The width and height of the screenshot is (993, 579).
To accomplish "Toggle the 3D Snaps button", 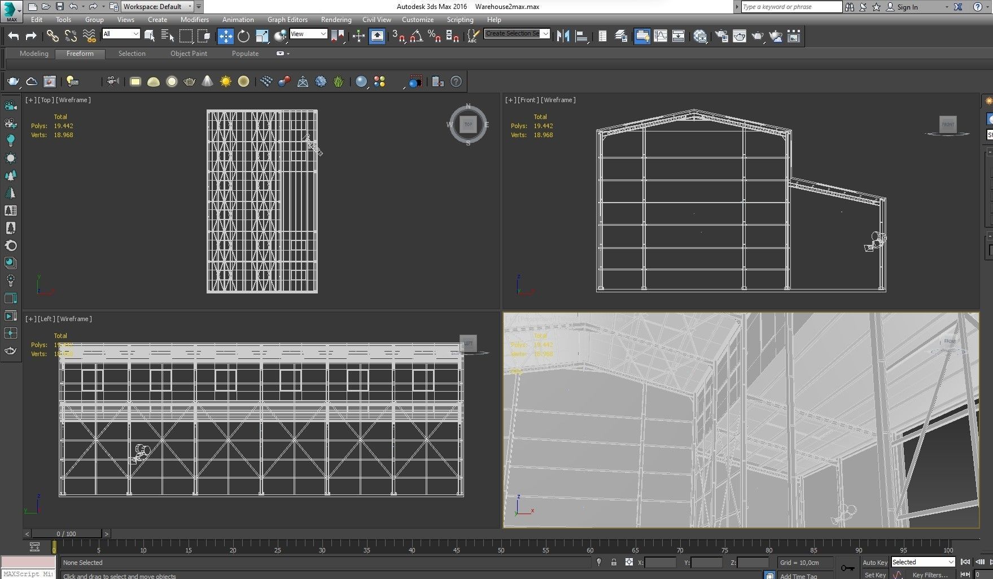I will click(x=399, y=36).
